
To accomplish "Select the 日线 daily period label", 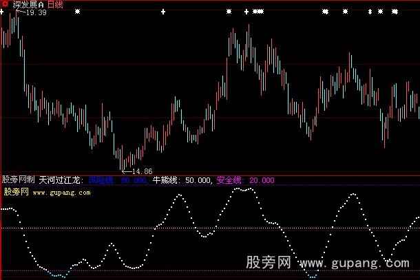I will tap(55, 4).
